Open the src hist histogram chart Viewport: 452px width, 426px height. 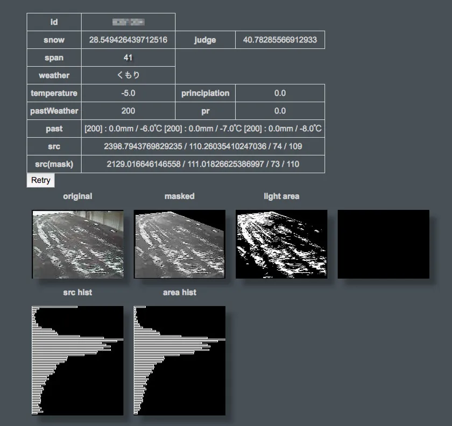click(78, 360)
